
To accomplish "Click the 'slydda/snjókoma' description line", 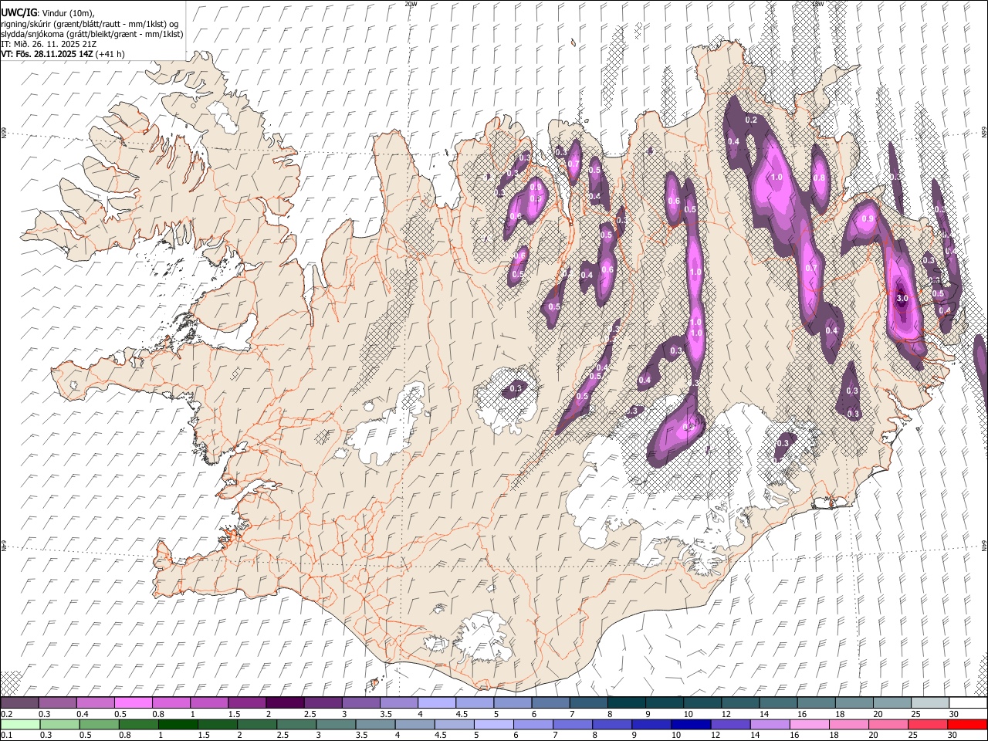I will click(x=92, y=34).
